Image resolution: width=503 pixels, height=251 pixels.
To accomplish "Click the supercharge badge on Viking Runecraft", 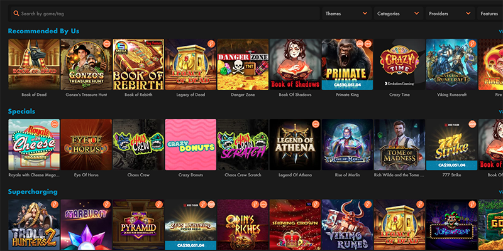I will (x=472, y=43).
